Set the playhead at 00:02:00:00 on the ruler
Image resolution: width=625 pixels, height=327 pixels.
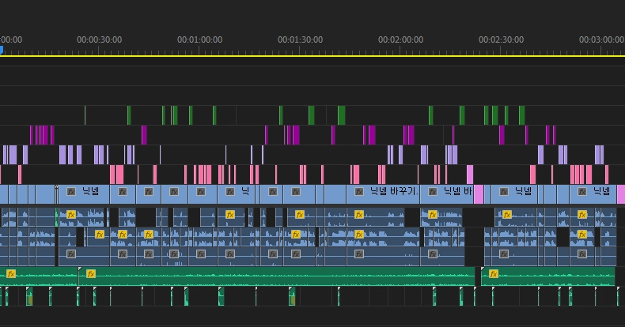coord(400,39)
